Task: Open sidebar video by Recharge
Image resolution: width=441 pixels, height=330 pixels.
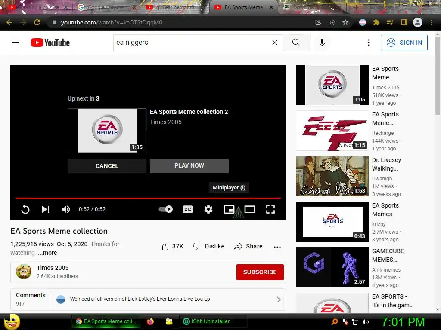Action: [x=332, y=131]
